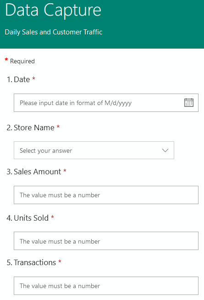
Task: Focus the Units Sold number field
Action: 106,241
